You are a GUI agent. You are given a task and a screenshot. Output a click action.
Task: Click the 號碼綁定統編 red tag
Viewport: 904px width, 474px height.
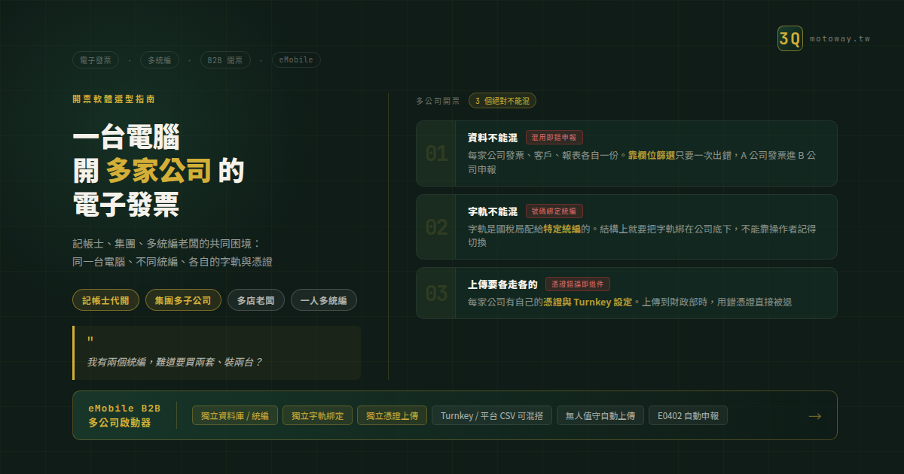554,211
